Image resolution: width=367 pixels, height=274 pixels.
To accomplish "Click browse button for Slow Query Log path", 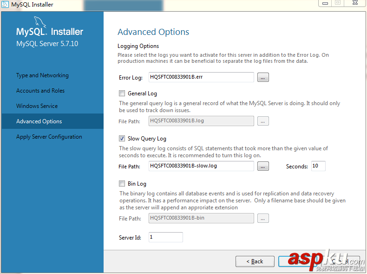I will click(x=263, y=166).
